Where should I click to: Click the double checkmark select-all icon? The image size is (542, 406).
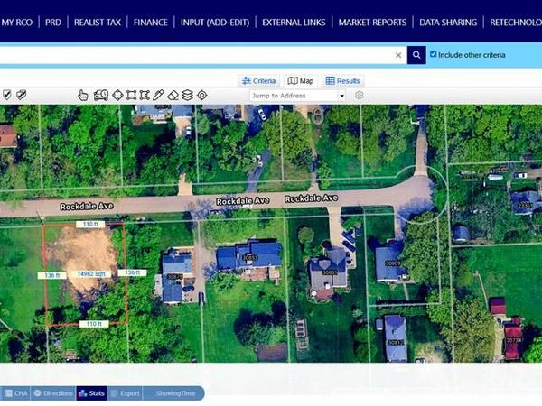click(x=22, y=95)
